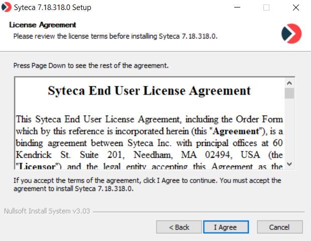Click the license scrollbar thumb
This screenshot has width=311, height=241.
(x=289, y=93)
